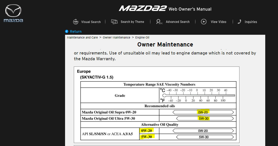This screenshot has height=146, width=278.
Task: Click the View Video play icon
Action: pyautogui.click(x=204, y=22)
